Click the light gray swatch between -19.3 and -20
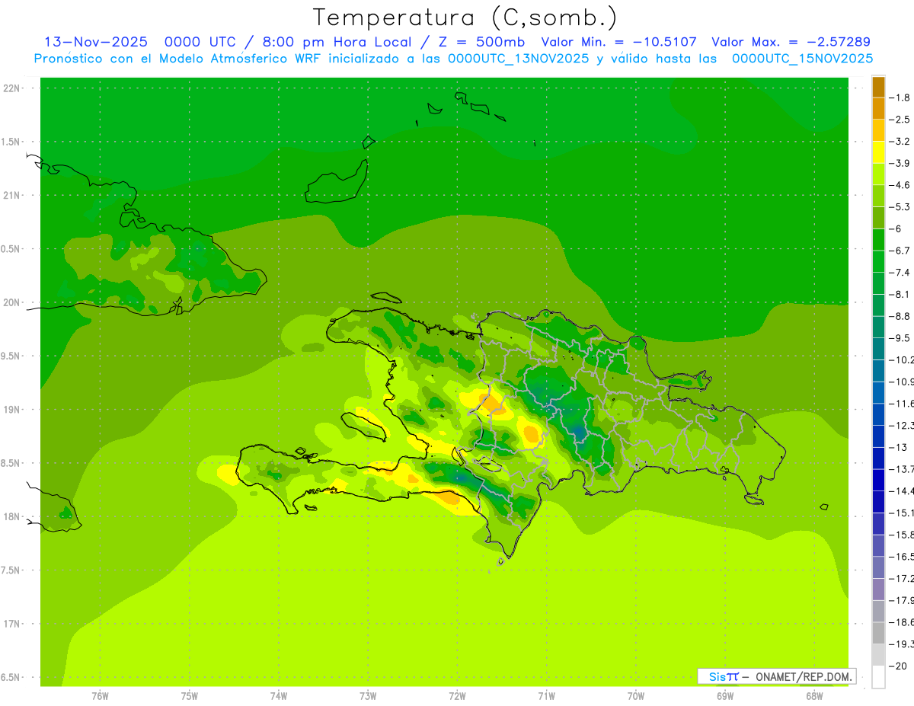 878,655
